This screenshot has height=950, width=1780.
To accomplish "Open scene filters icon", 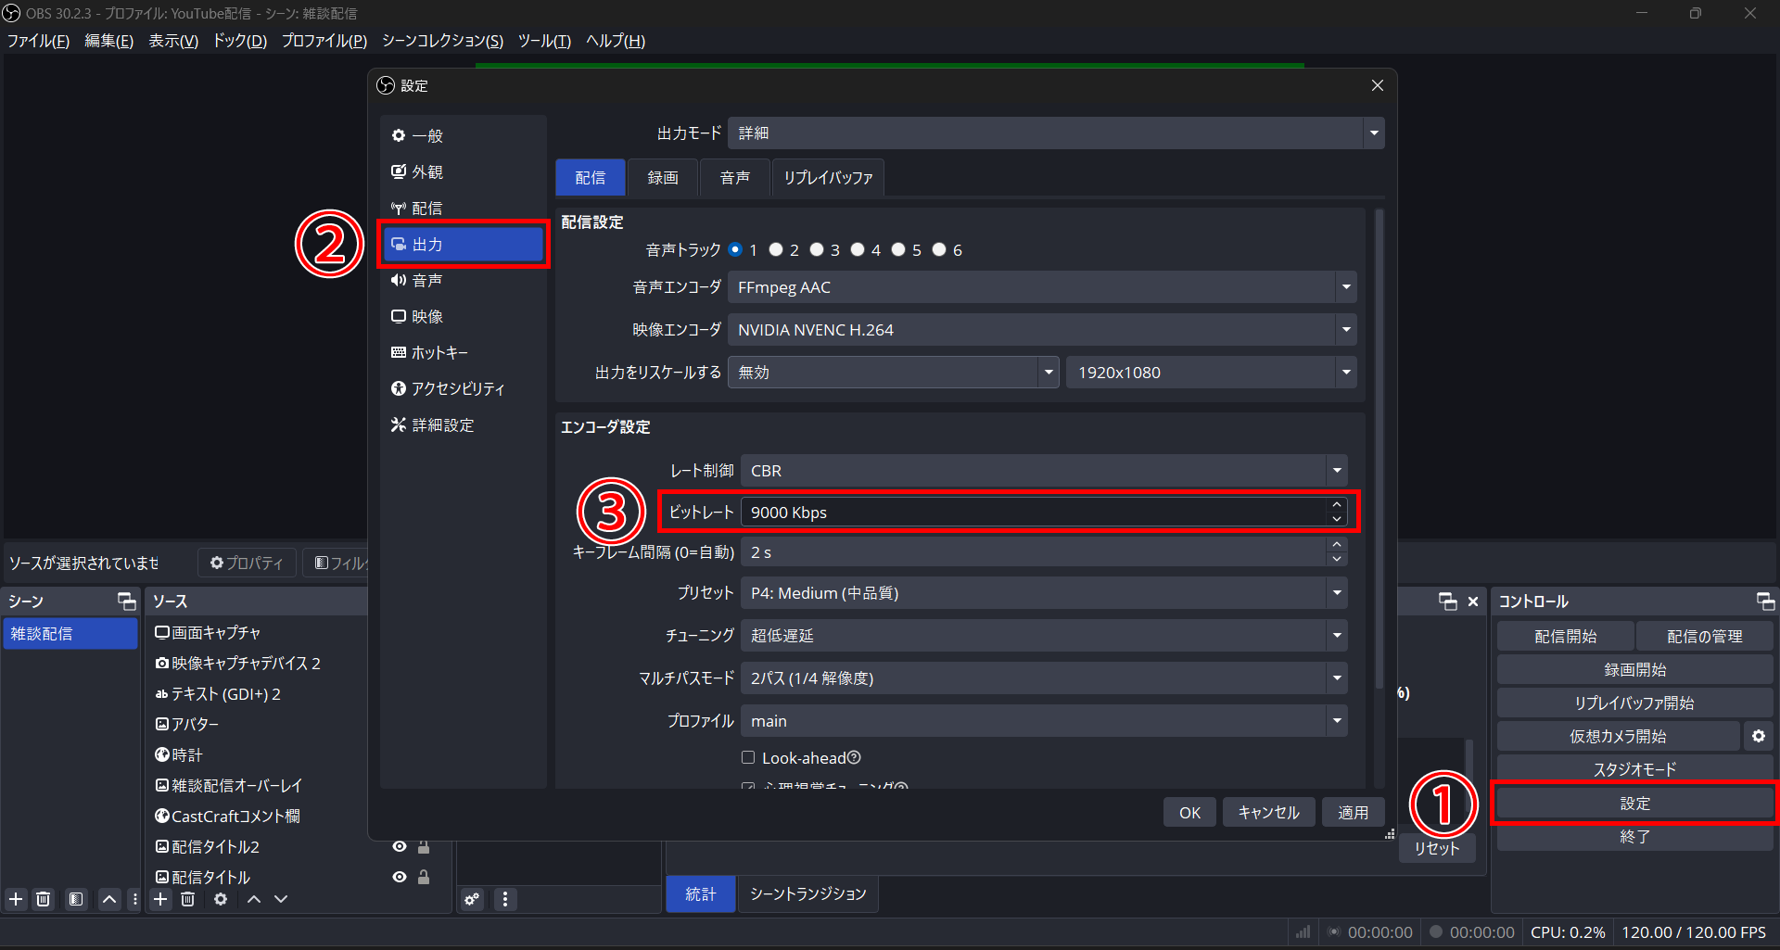I will (x=76, y=899).
